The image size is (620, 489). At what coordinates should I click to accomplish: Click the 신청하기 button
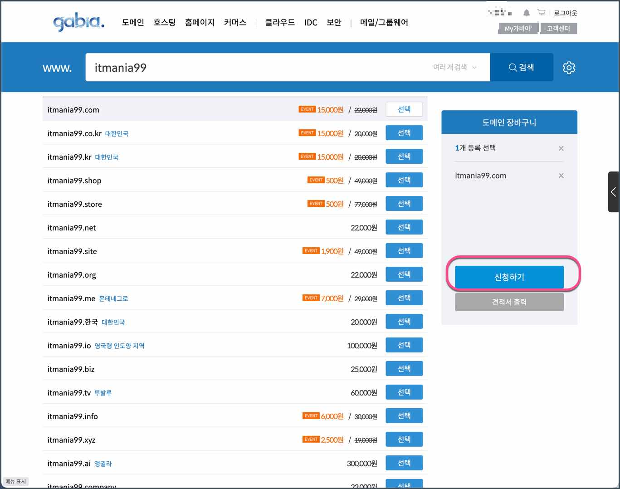(x=509, y=277)
